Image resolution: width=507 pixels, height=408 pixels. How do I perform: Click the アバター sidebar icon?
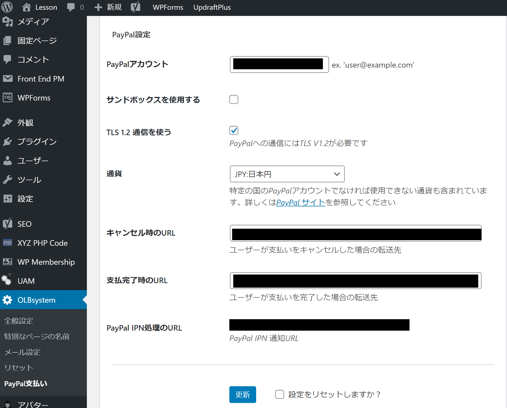(x=8, y=404)
